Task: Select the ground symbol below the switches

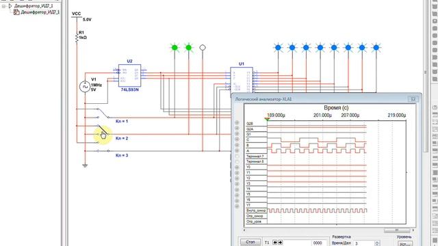Action: tap(85, 165)
